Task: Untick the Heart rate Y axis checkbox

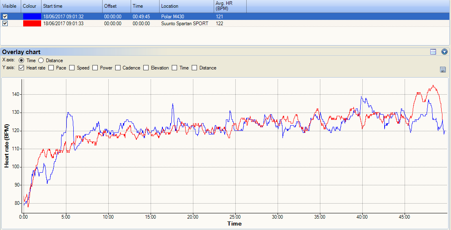Action: [21, 68]
